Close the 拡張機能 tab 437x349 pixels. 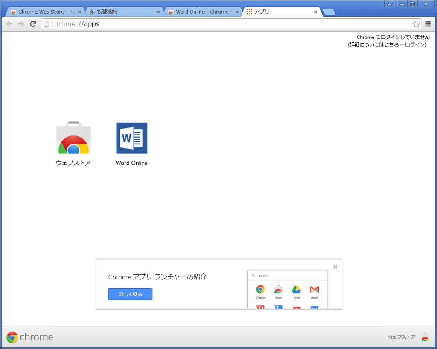pos(158,12)
